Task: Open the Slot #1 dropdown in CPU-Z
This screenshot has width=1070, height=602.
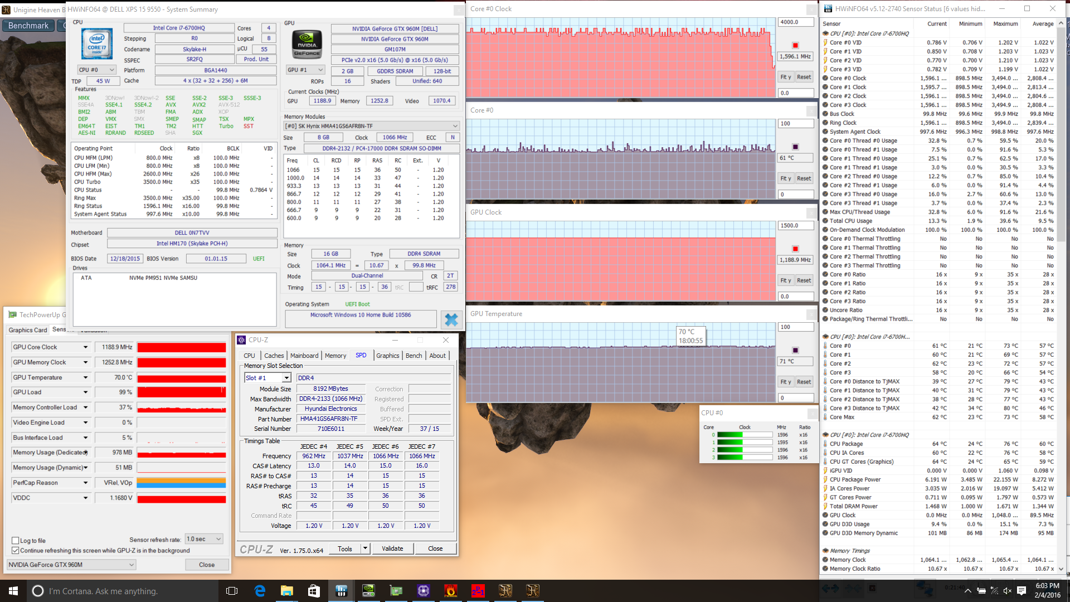Action: 267,378
